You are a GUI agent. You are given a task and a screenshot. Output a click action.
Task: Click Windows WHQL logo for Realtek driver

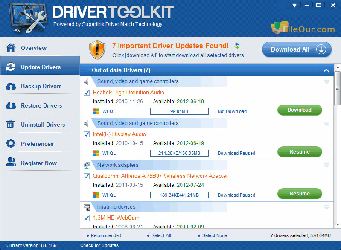(x=96, y=111)
